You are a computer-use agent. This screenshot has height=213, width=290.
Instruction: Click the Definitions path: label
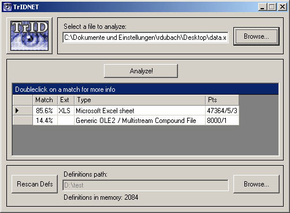coord(85,174)
